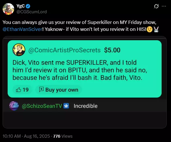Open the Grok explain icon
Image resolution: width=171 pixels, height=142 pixels.
[x=156, y=6]
